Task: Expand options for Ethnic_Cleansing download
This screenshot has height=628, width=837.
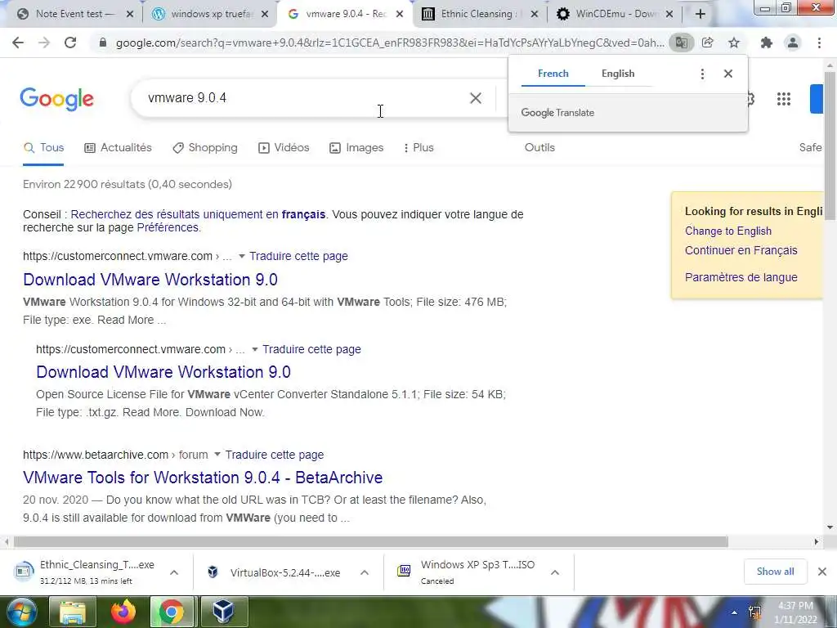Action: pyautogui.click(x=174, y=572)
